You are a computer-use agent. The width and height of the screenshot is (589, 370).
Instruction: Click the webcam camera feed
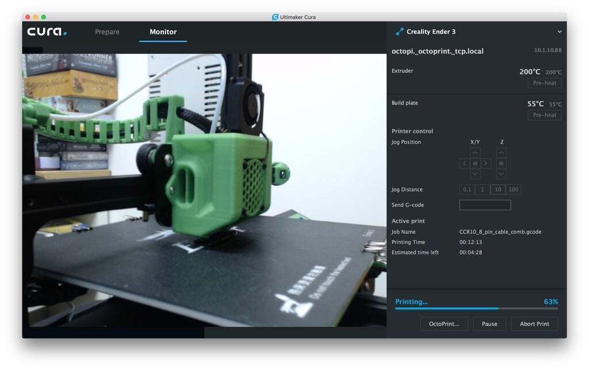pos(204,190)
